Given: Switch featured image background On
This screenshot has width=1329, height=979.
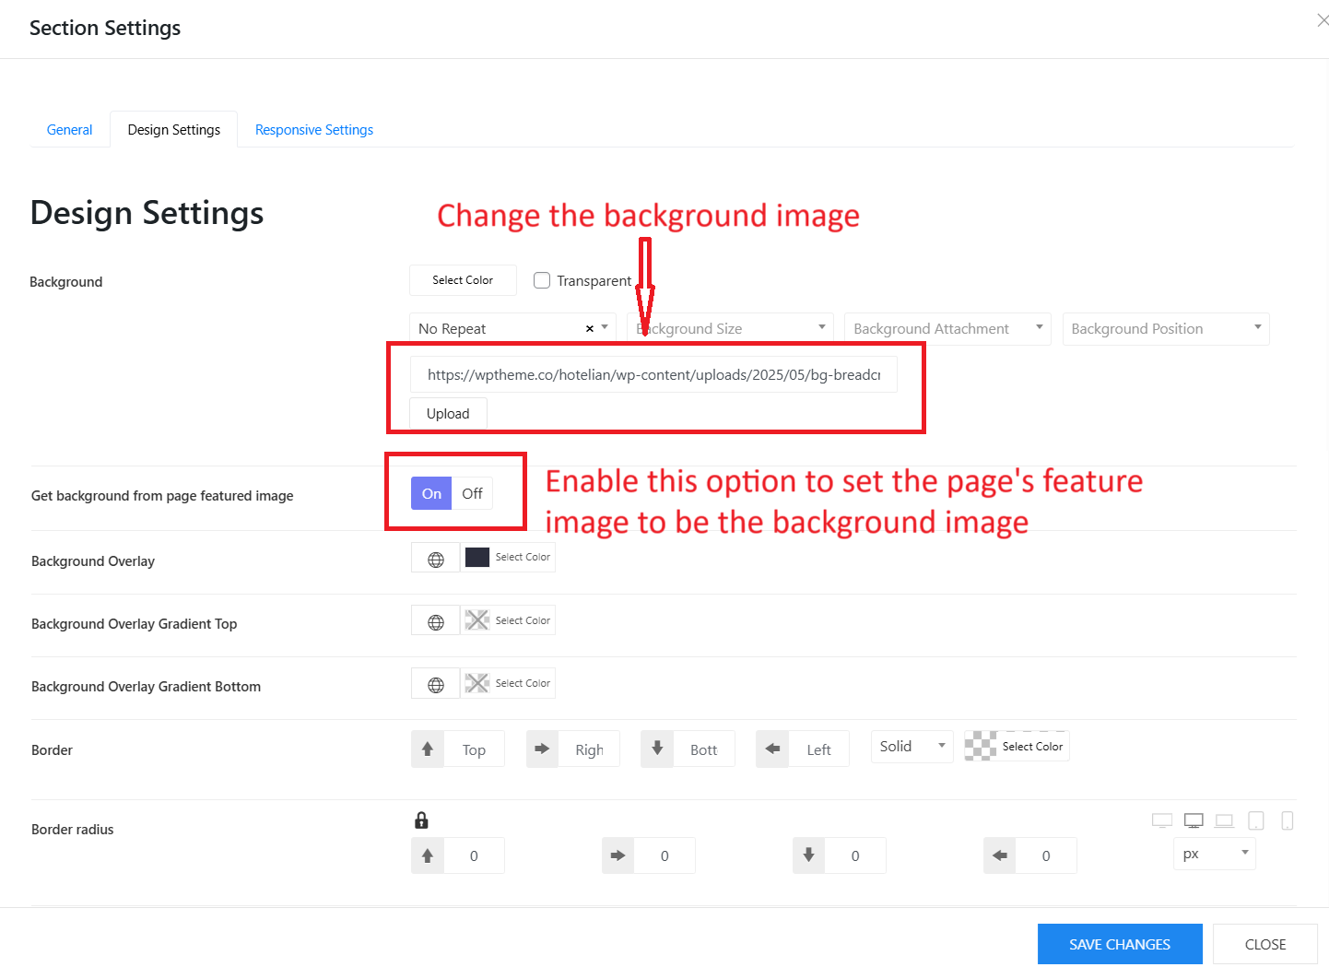Looking at the screenshot, I should pos(431,493).
